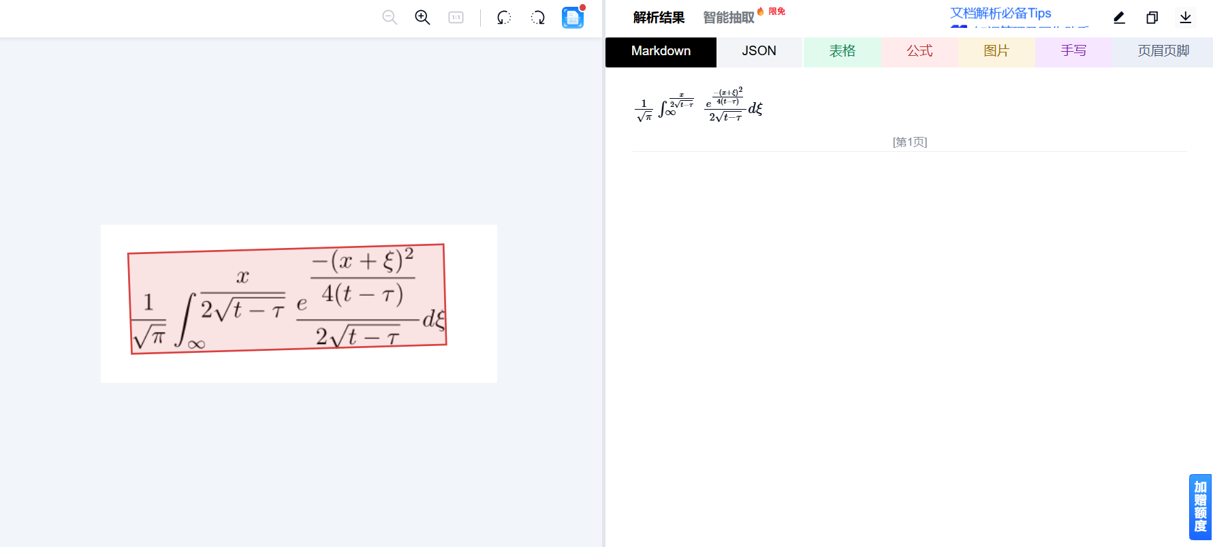Switch to the 解析结果 tab
The height and width of the screenshot is (547, 1213).
click(659, 18)
